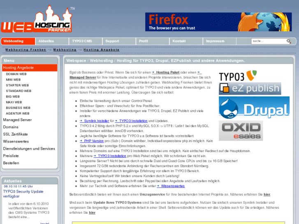Click the 'Aktuelles' sidebar panel header

point(30,181)
